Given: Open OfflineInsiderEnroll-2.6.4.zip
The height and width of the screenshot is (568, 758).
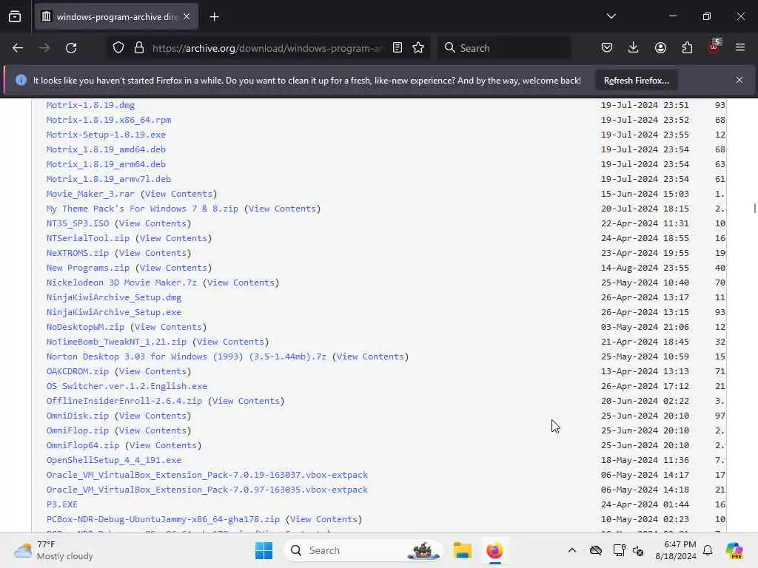Looking at the screenshot, I should tap(124, 401).
